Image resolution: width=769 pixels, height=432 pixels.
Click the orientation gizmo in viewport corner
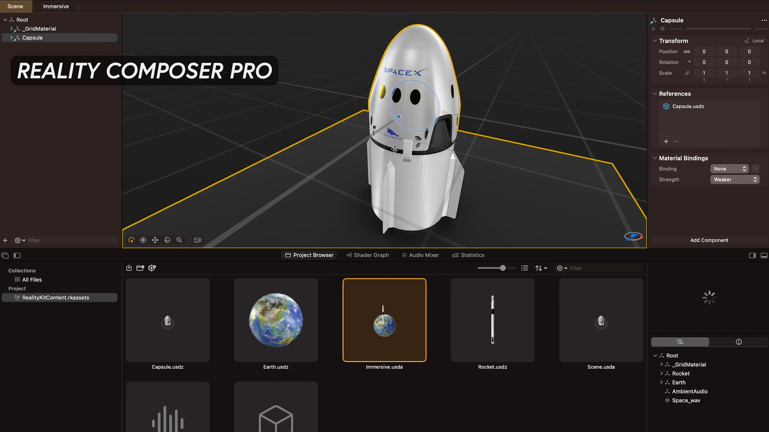click(633, 236)
